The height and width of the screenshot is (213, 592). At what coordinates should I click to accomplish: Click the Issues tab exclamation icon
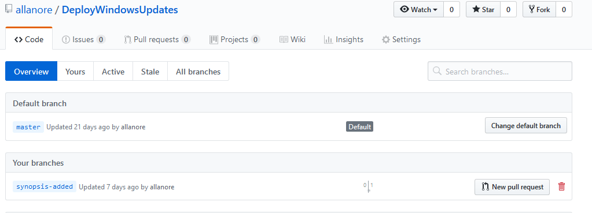pyautogui.click(x=66, y=39)
